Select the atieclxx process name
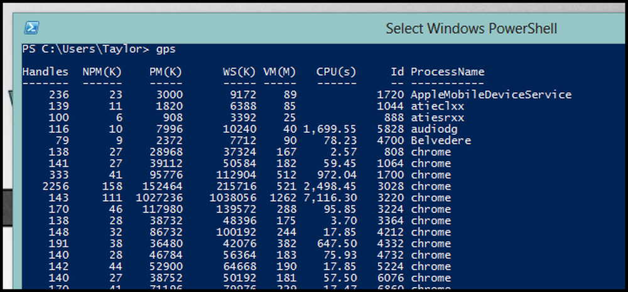 [437, 107]
